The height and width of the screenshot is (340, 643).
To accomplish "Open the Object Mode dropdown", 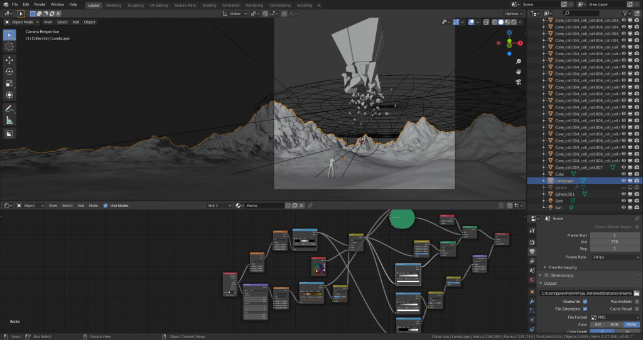I will [24, 22].
